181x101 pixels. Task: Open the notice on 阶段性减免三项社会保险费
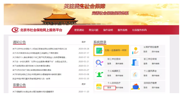click(37, 74)
